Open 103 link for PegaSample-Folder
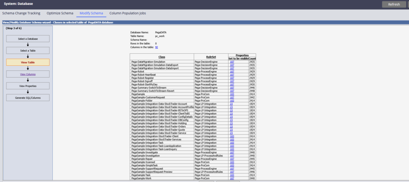This screenshot has width=409, height=182. coord(232,101)
